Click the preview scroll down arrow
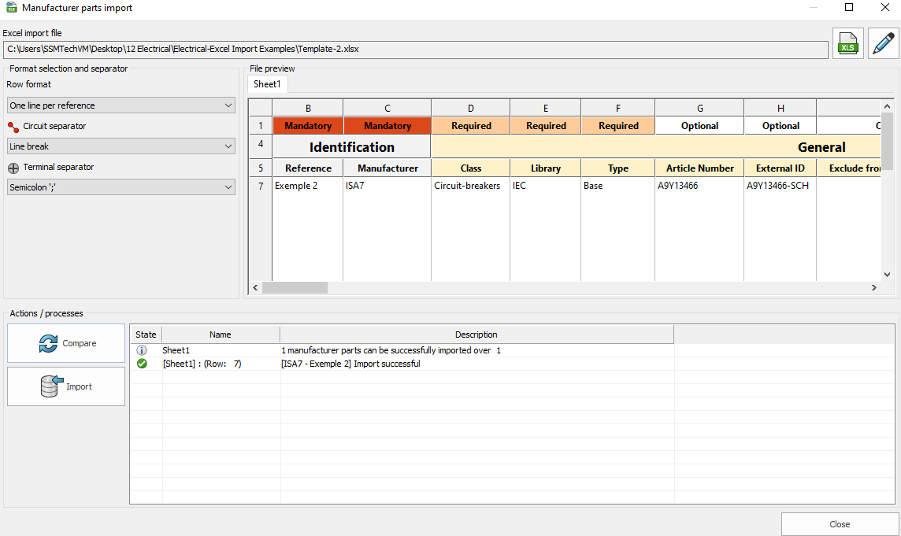The image size is (901, 536). (x=888, y=275)
